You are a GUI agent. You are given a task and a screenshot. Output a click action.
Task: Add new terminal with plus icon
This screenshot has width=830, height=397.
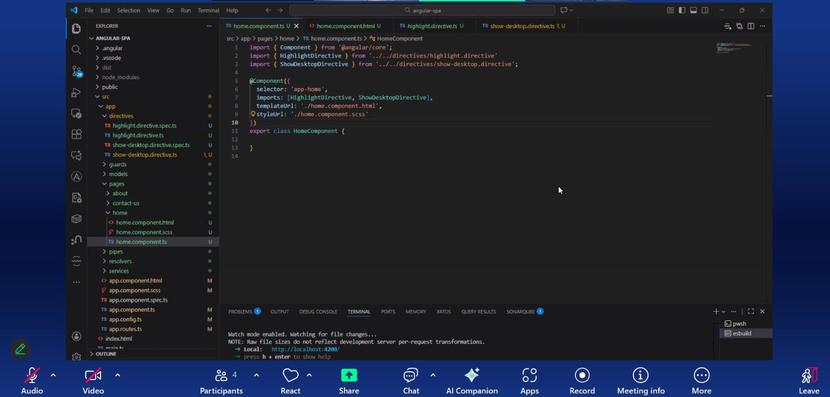[716, 312]
